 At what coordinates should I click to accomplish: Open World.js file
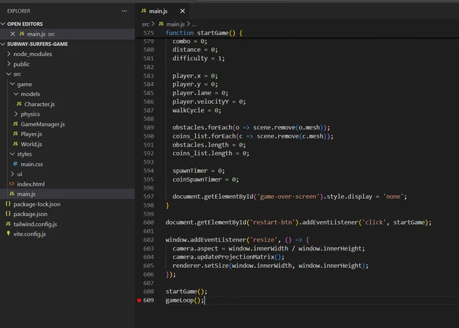(x=31, y=144)
